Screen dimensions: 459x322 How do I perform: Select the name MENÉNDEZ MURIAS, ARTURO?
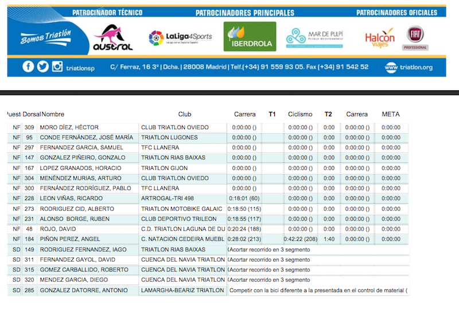pyautogui.click(x=80, y=178)
